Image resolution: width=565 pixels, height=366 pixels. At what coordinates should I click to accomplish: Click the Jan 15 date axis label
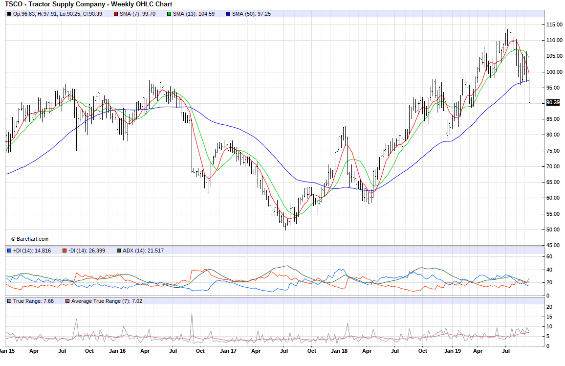click(7, 351)
